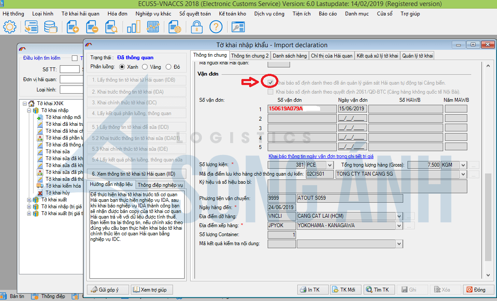The height and width of the screenshot is (301, 497).
Task: Open the CANG CAT LAI unloading port dropdown
Action: click(x=399, y=216)
